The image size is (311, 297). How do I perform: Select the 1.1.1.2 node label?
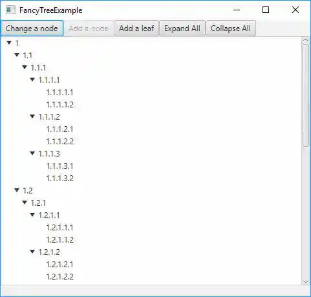click(49, 117)
